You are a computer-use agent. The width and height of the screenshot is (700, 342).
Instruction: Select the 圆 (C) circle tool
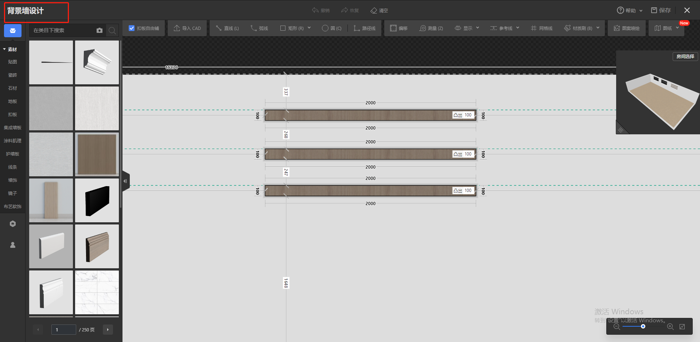(331, 28)
